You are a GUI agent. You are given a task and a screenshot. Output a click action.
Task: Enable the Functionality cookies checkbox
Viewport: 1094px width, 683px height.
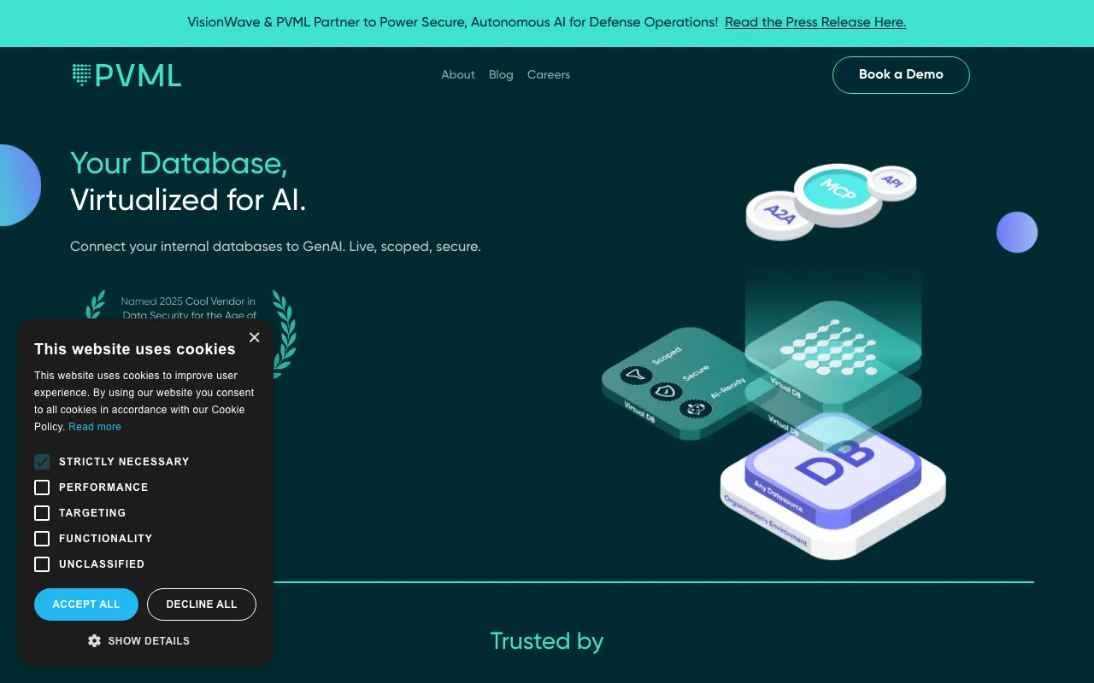coord(42,539)
